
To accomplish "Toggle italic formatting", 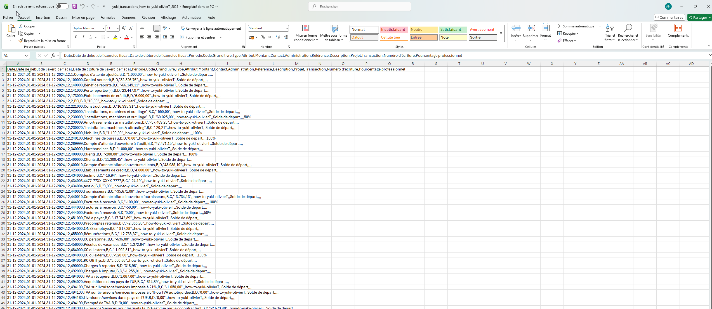I will click(83, 37).
